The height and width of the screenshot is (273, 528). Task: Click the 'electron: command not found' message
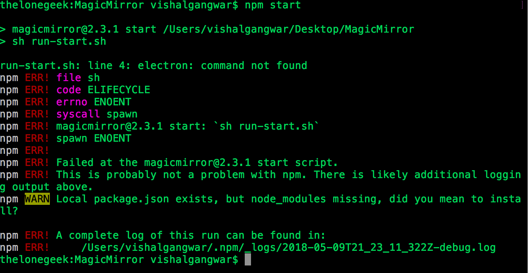tap(223, 66)
